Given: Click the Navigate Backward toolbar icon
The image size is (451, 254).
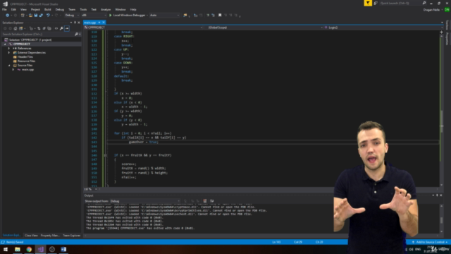Looking at the screenshot, I should [7, 16].
